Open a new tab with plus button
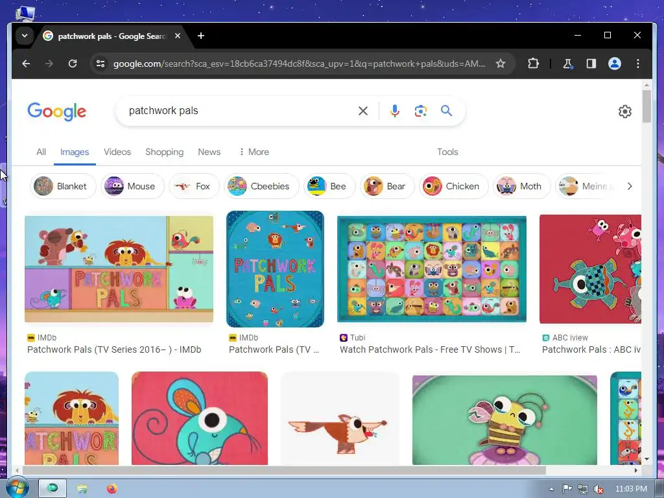 click(201, 36)
